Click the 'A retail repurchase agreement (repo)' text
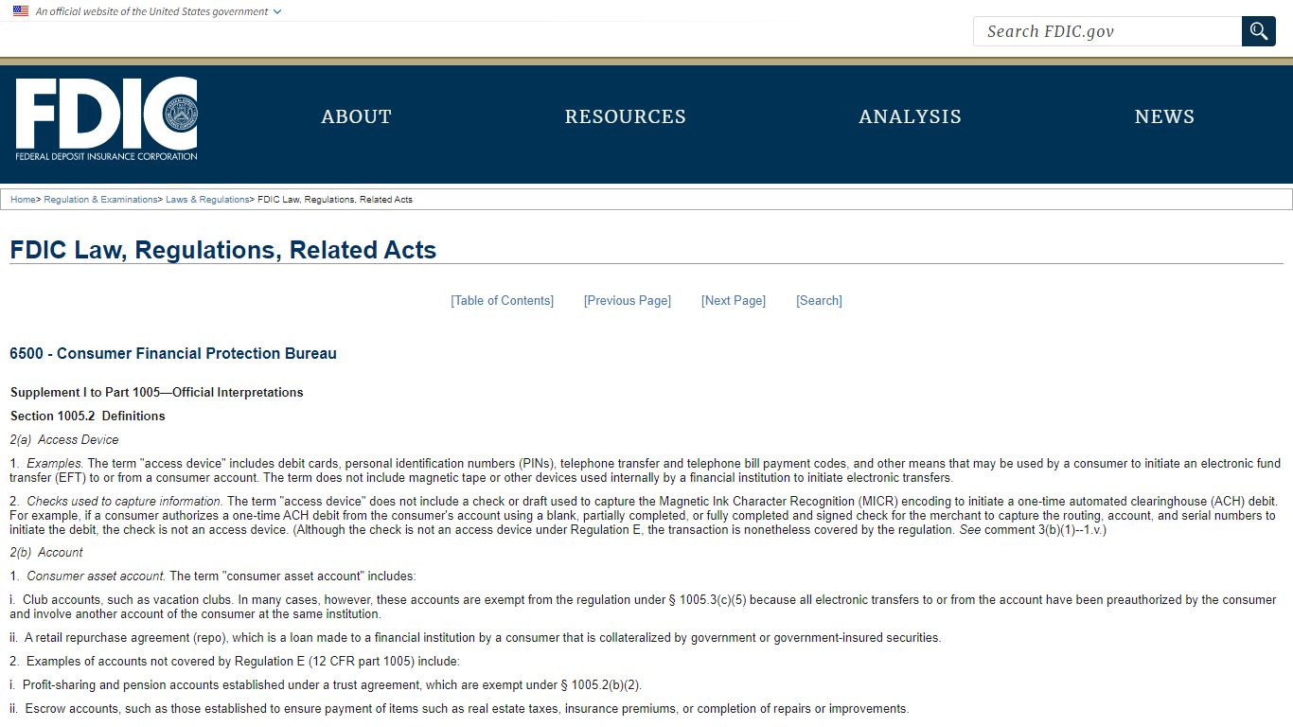 [x=125, y=638]
